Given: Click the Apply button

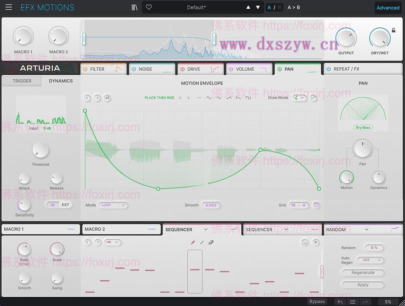Looking at the screenshot, I should click(x=363, y=285).
